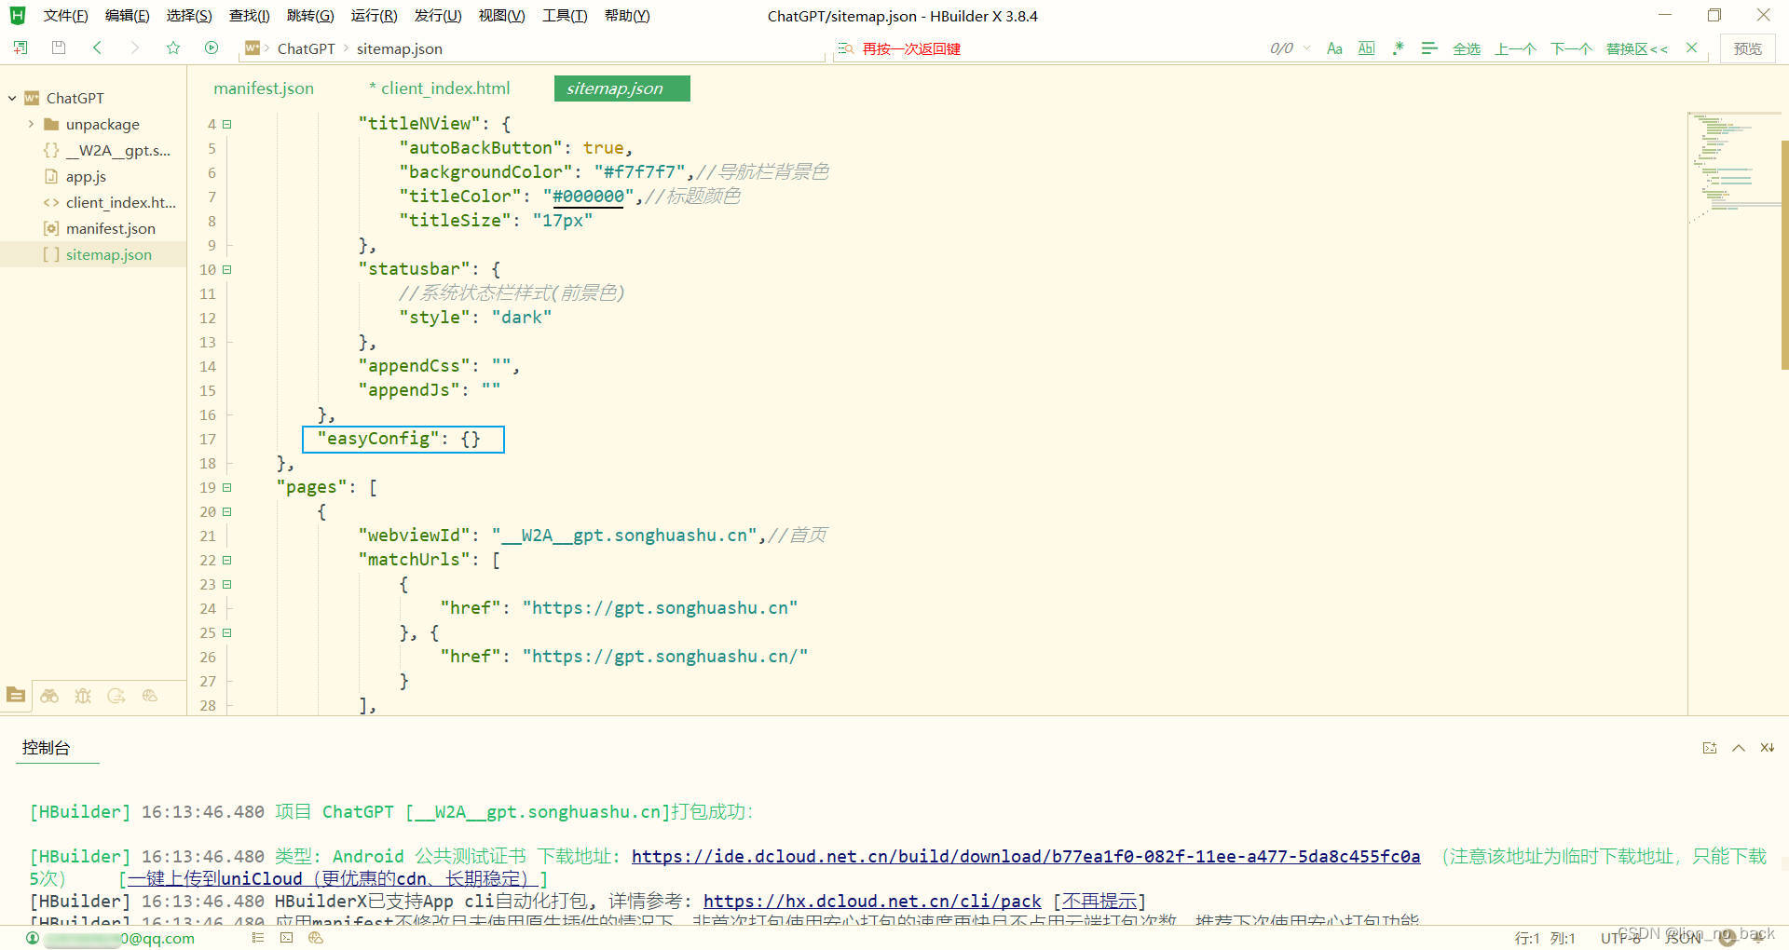Open the cloud globe panel icon in sidebar

(150, 696)
